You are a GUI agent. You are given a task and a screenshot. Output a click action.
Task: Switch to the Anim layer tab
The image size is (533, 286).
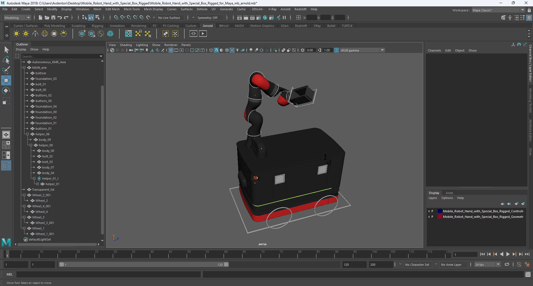click(x=449, y=193)
